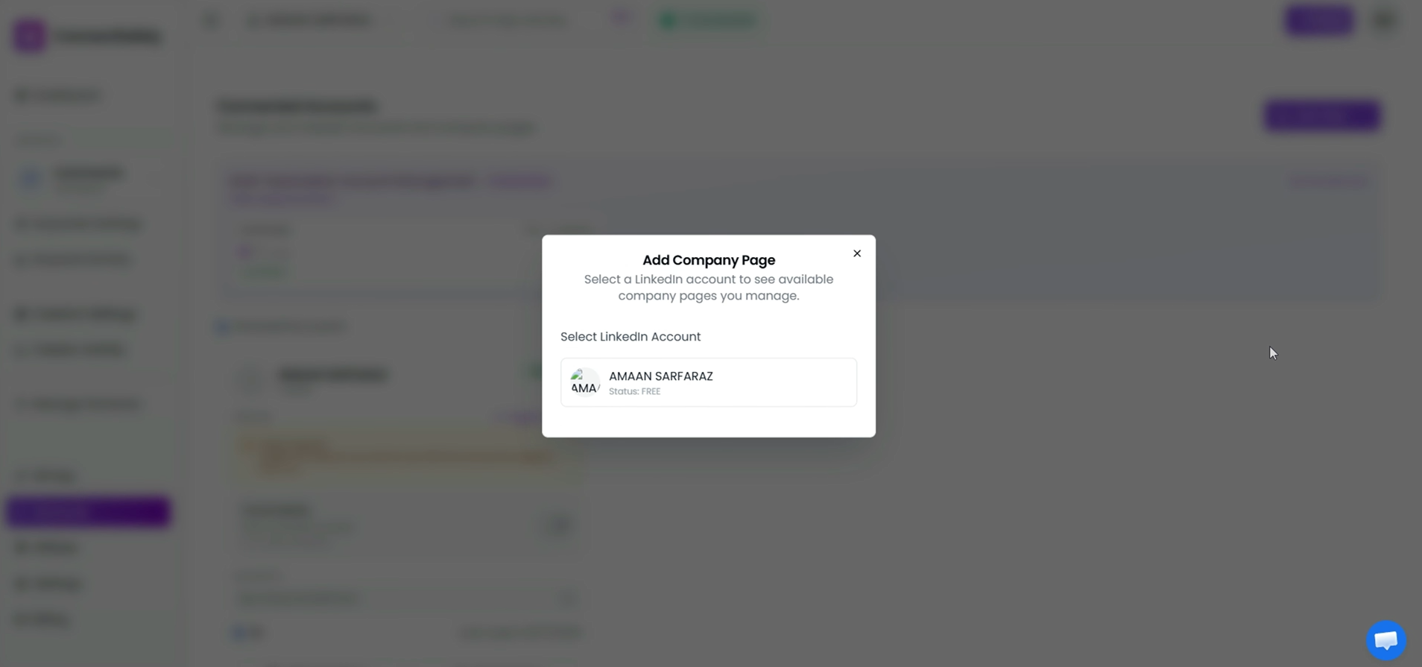Open the menu icon at top right corner
Image resolution: width=1422 pixels, height=667 pixels.
pos(1385,20)
